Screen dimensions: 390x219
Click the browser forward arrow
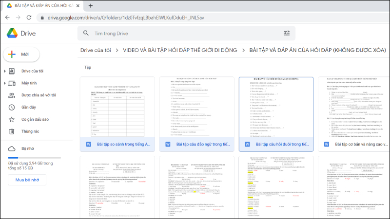tap(18, 18)
